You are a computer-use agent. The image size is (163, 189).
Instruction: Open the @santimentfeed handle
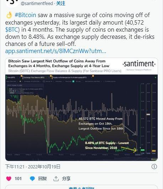[x=37, y=3]
